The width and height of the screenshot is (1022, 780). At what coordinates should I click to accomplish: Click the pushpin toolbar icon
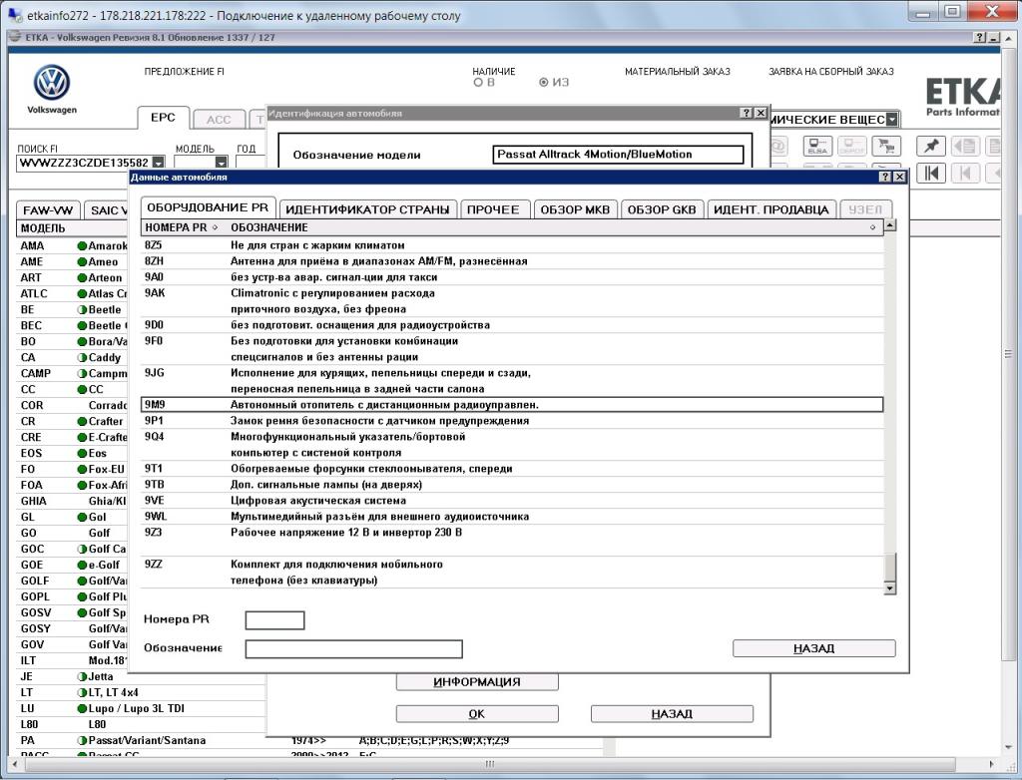[931, 146]
